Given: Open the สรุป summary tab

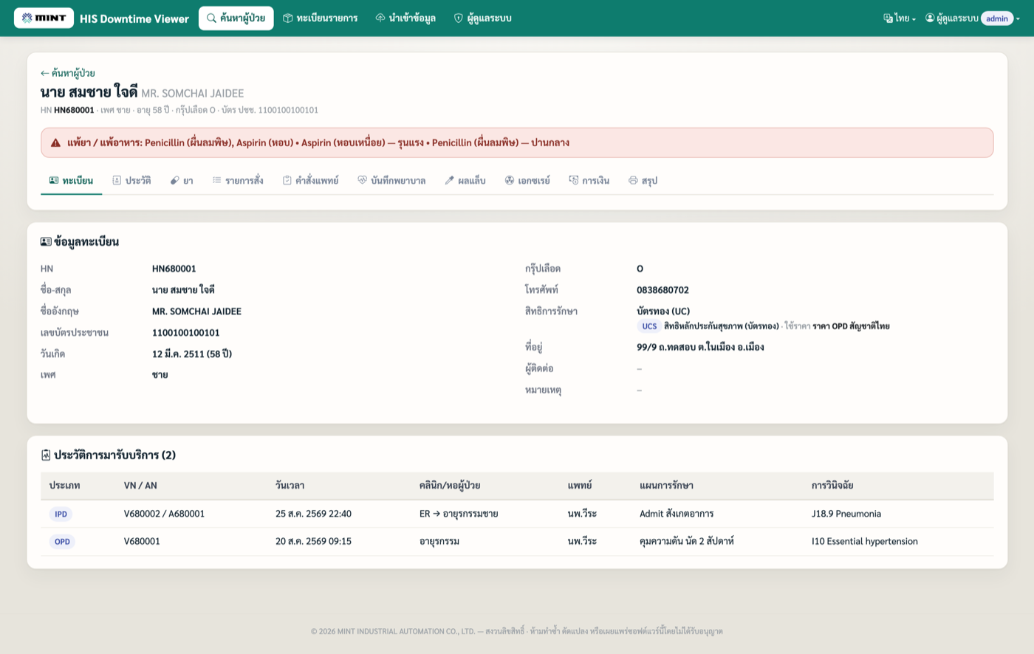Looking at the screenshot, I should pyautogui.click(x=643, y=181).
